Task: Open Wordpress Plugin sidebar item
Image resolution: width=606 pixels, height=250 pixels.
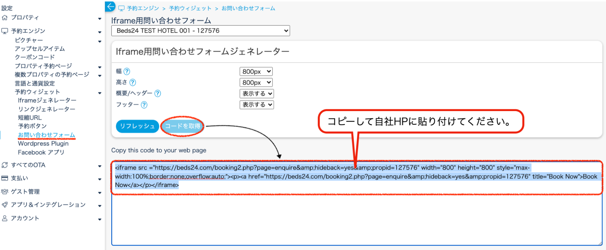Action: pos(43,143)
